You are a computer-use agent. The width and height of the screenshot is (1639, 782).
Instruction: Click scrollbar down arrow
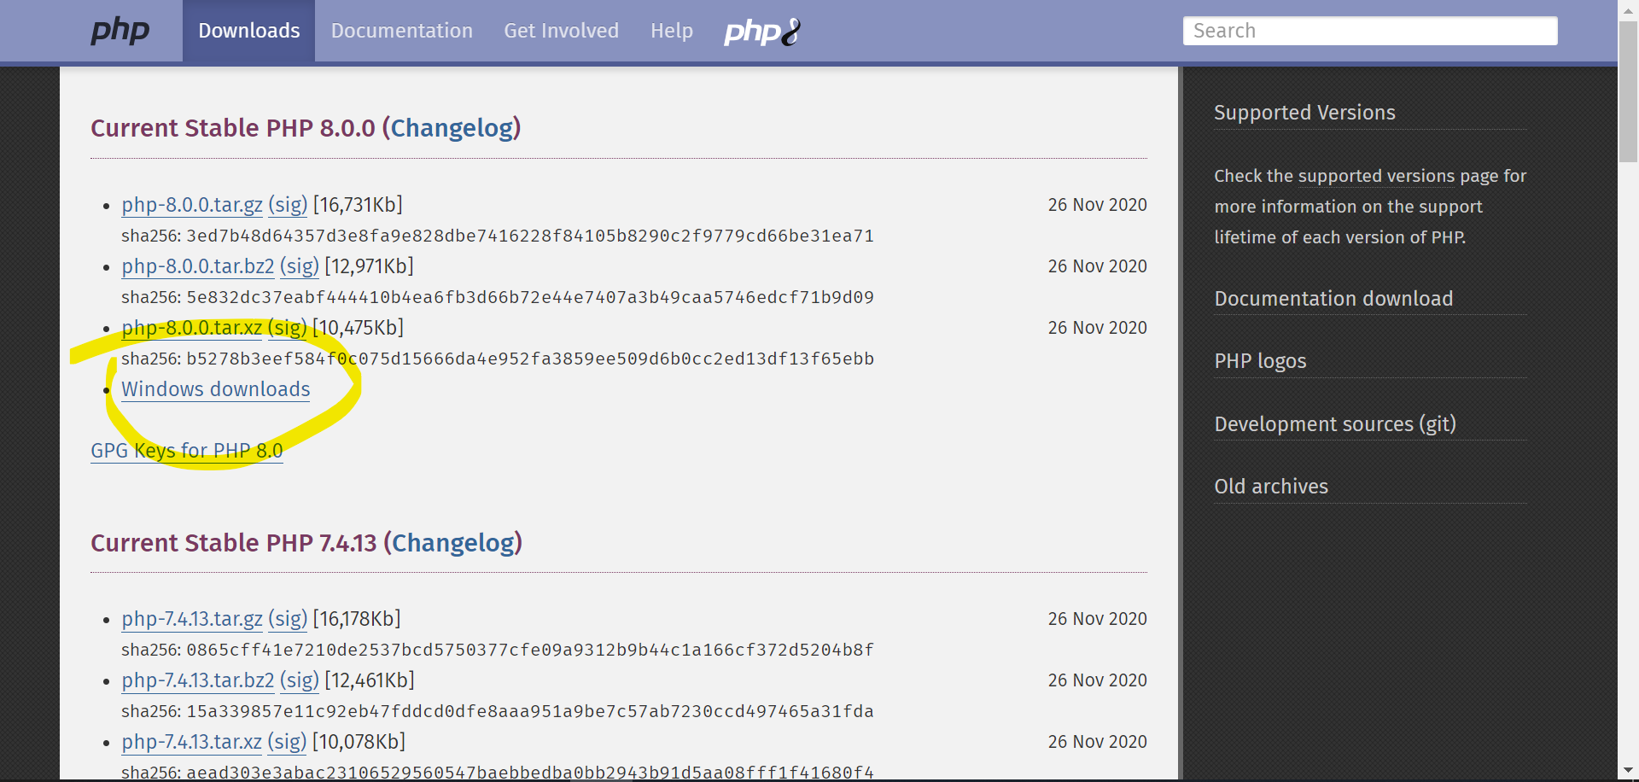click(1628, 772)
